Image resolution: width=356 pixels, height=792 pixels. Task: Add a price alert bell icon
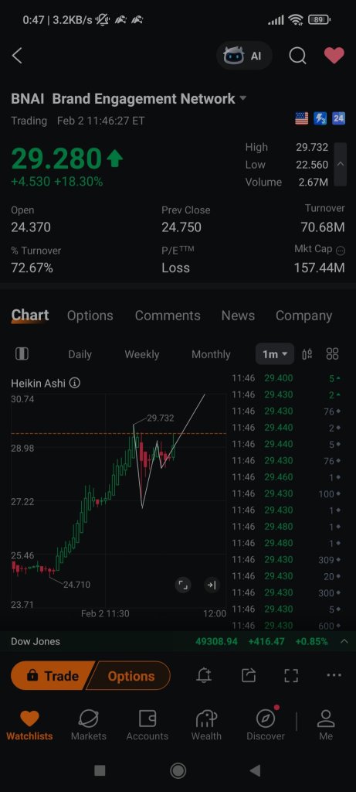[x=204, y=675]
